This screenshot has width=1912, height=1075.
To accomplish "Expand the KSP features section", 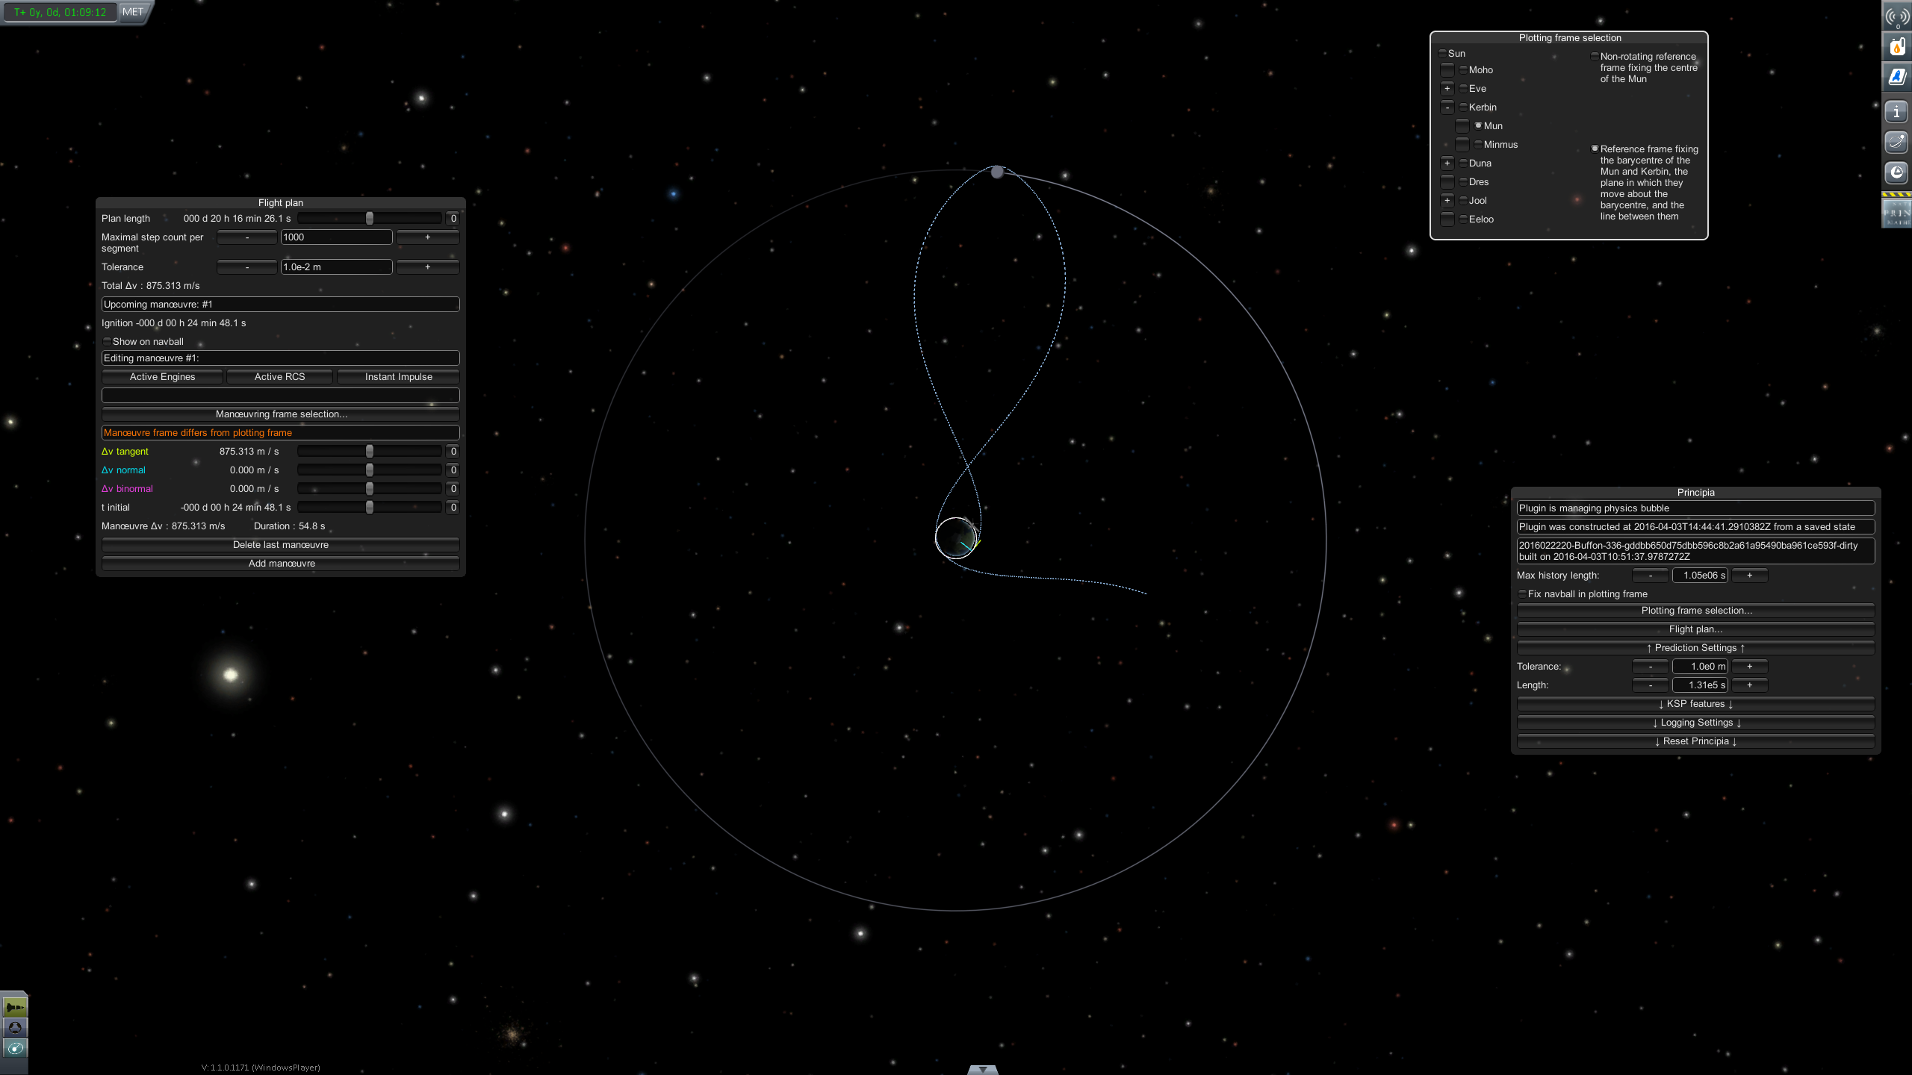I will (x=1695, y=704).
